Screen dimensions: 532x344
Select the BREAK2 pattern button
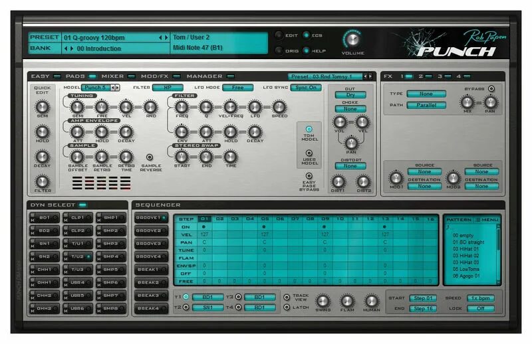[151, 282]
